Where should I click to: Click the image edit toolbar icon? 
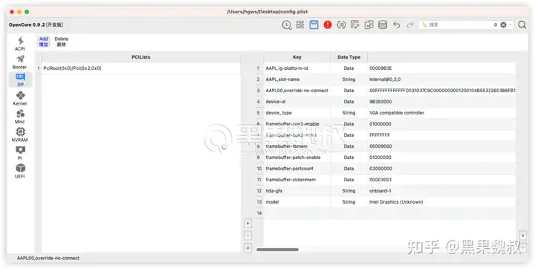coord(355,25)
